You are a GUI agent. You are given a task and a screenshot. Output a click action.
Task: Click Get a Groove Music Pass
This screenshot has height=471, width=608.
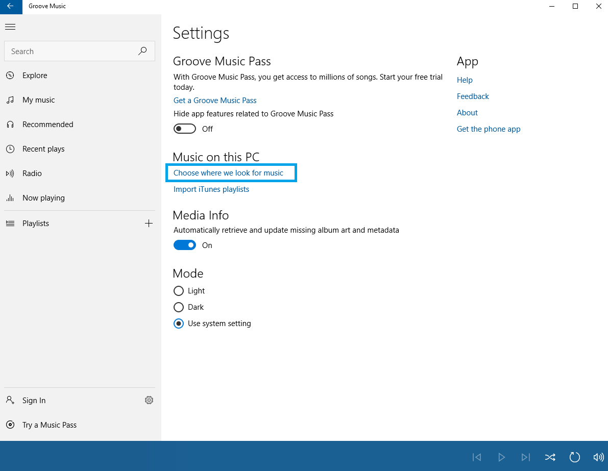coord(214,100)
